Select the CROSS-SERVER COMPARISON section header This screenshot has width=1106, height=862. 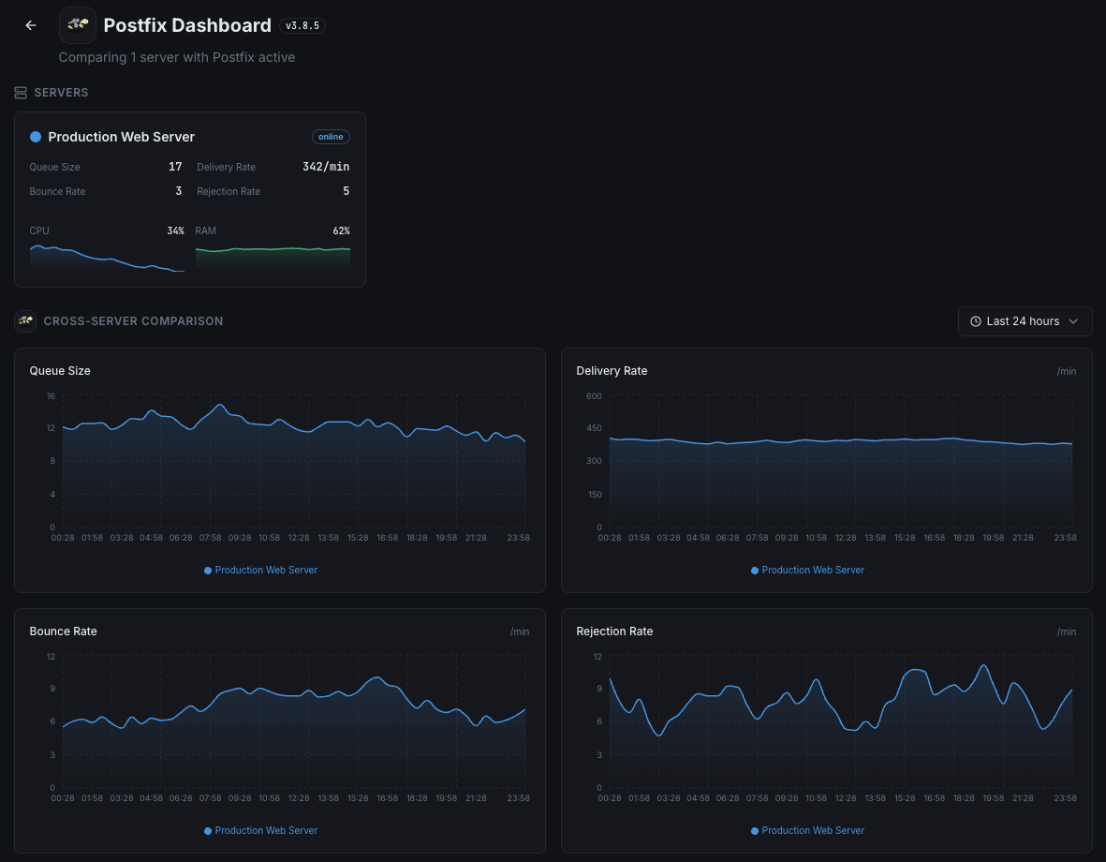click(133, 320)
